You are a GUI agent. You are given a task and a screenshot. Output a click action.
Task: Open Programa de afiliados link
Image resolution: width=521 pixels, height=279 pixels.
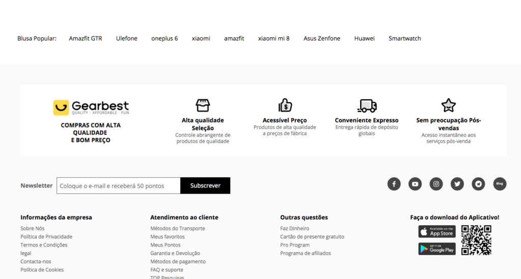pos(305,253)
